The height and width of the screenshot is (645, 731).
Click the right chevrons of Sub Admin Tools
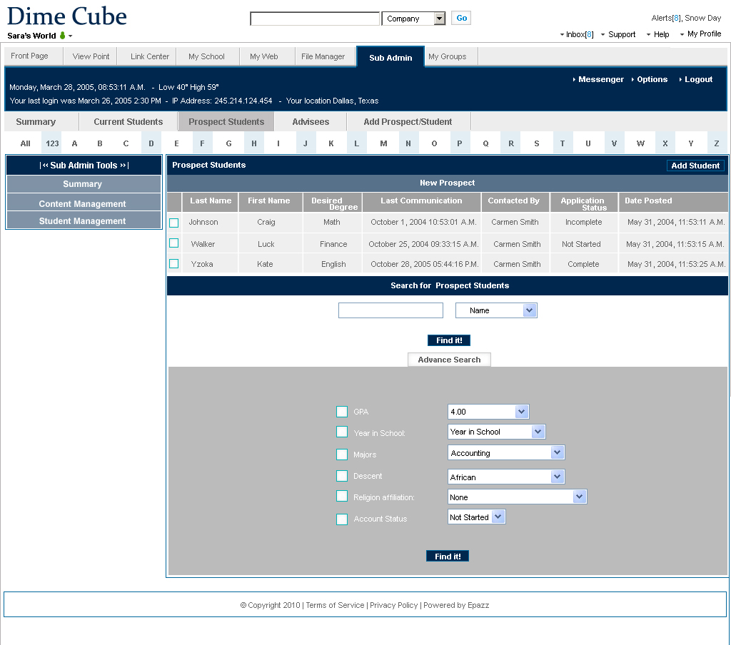[123, 166]
